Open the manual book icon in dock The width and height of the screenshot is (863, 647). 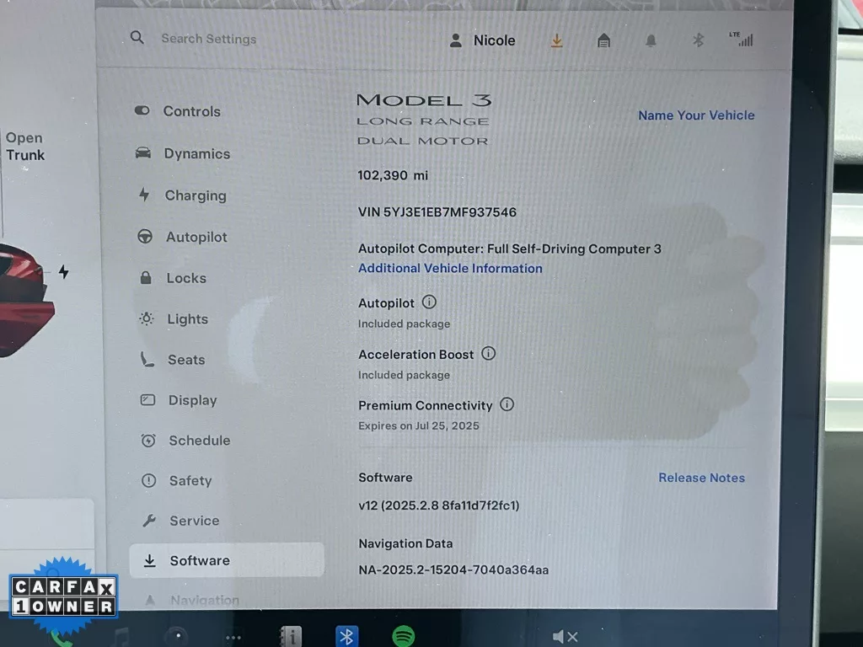291,636
